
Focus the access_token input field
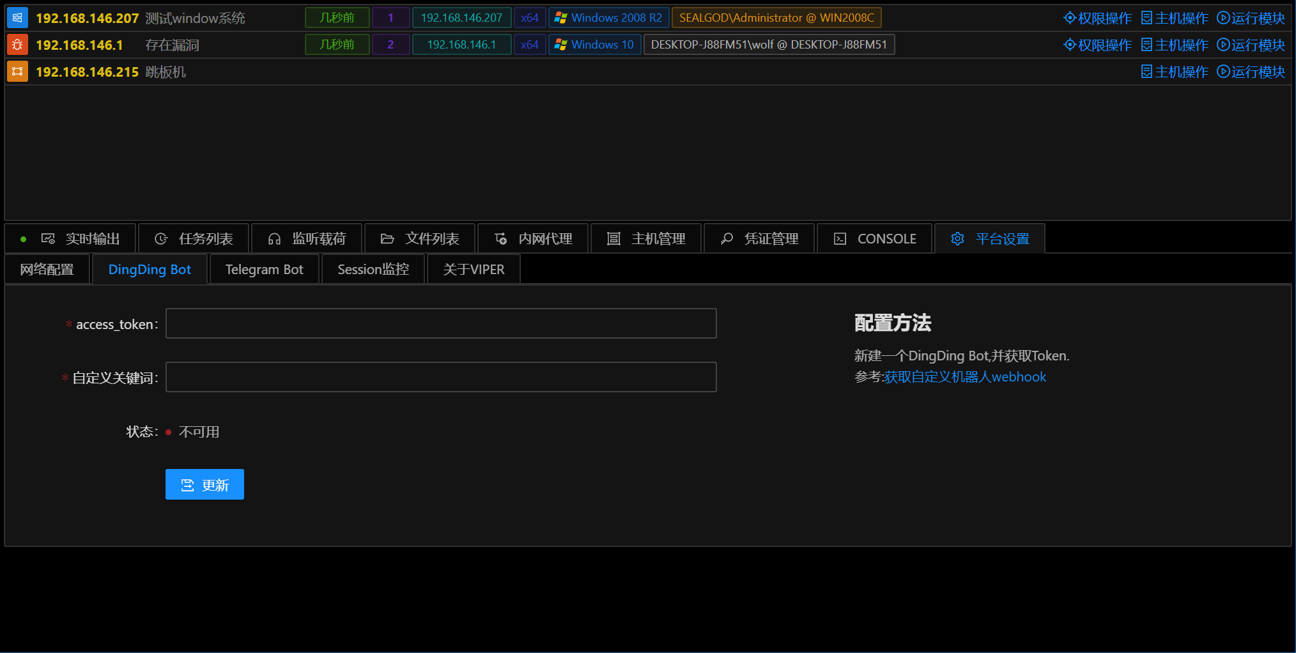click(441, 323)
